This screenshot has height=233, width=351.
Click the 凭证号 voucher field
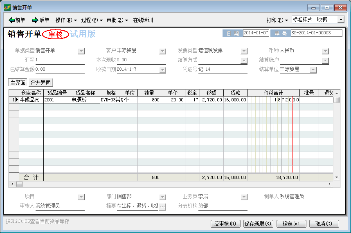pos(223,69)
